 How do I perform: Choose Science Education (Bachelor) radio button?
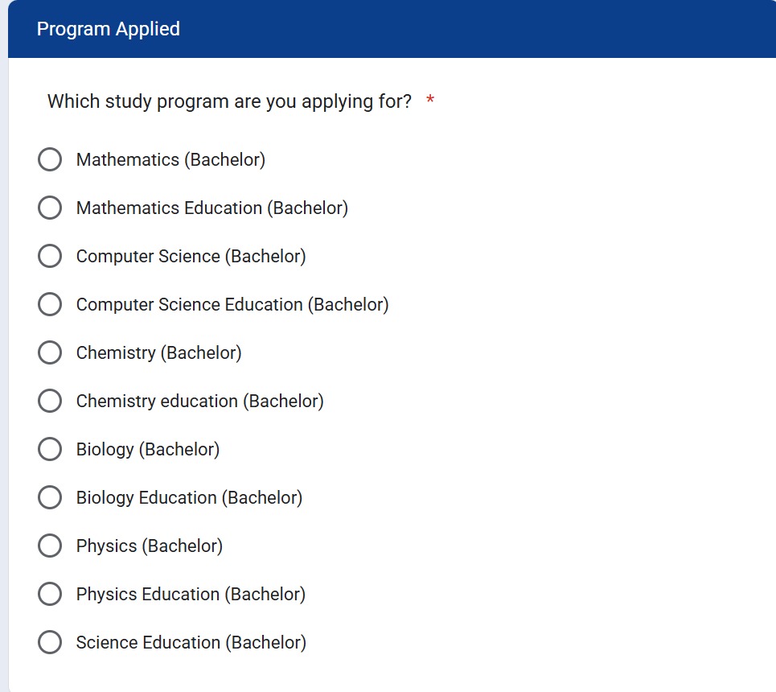(50, 642)
